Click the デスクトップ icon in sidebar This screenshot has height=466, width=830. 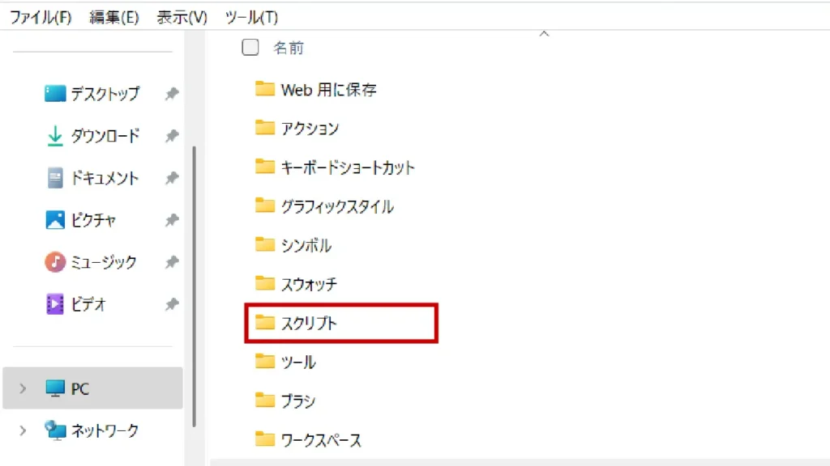coord(55,94)
